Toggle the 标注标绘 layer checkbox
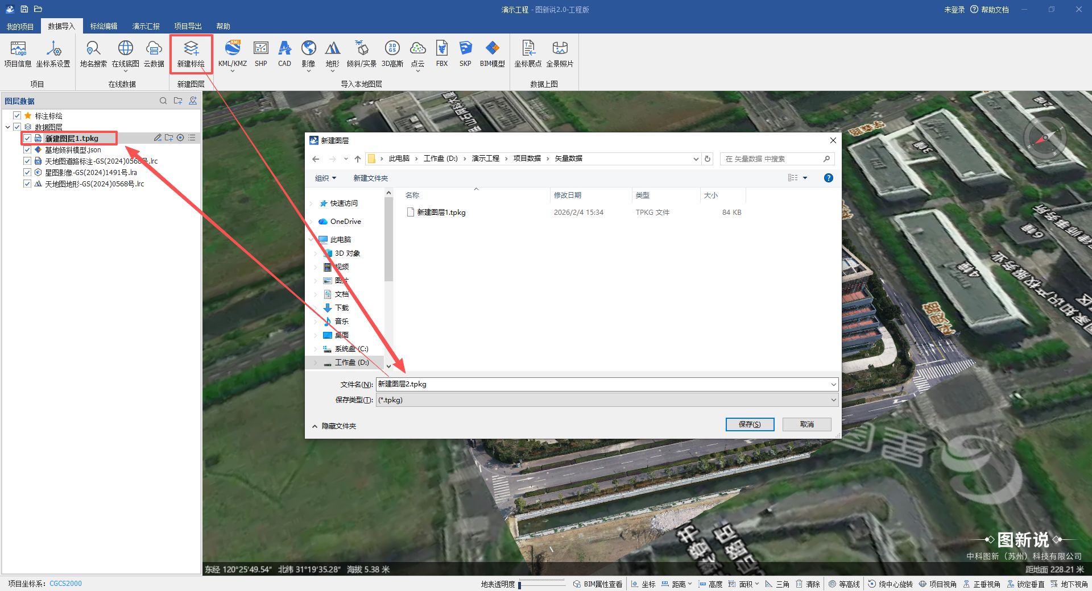1092x591 pixels. tap(17, 115)
